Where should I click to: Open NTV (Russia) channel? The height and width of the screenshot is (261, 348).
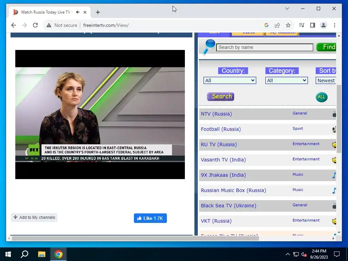(x=216, y=114)
